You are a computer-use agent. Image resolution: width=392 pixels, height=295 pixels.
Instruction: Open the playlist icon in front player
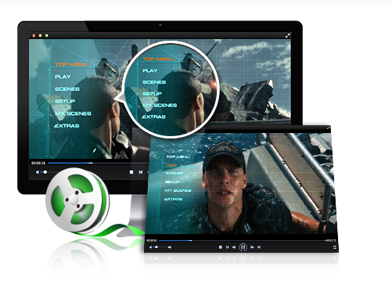click(335, 247)
